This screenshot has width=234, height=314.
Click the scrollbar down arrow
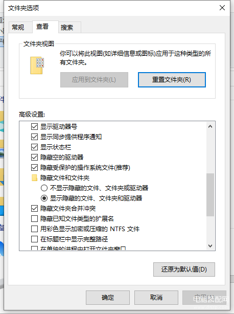click(210, 245)
